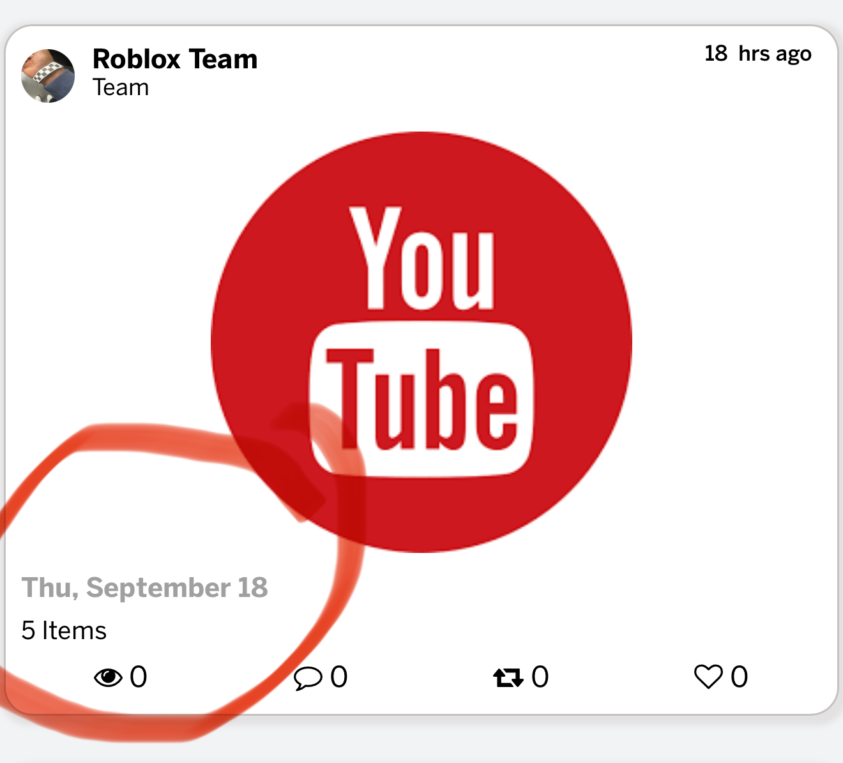843x763 pixels.
Task: Repost using the retweet arrows icon
Action: tap(508, 677)
